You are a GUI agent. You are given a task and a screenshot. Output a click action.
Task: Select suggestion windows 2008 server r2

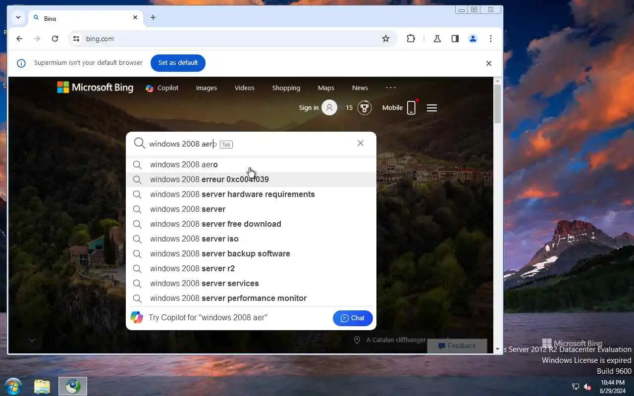(x=251, y=269)
